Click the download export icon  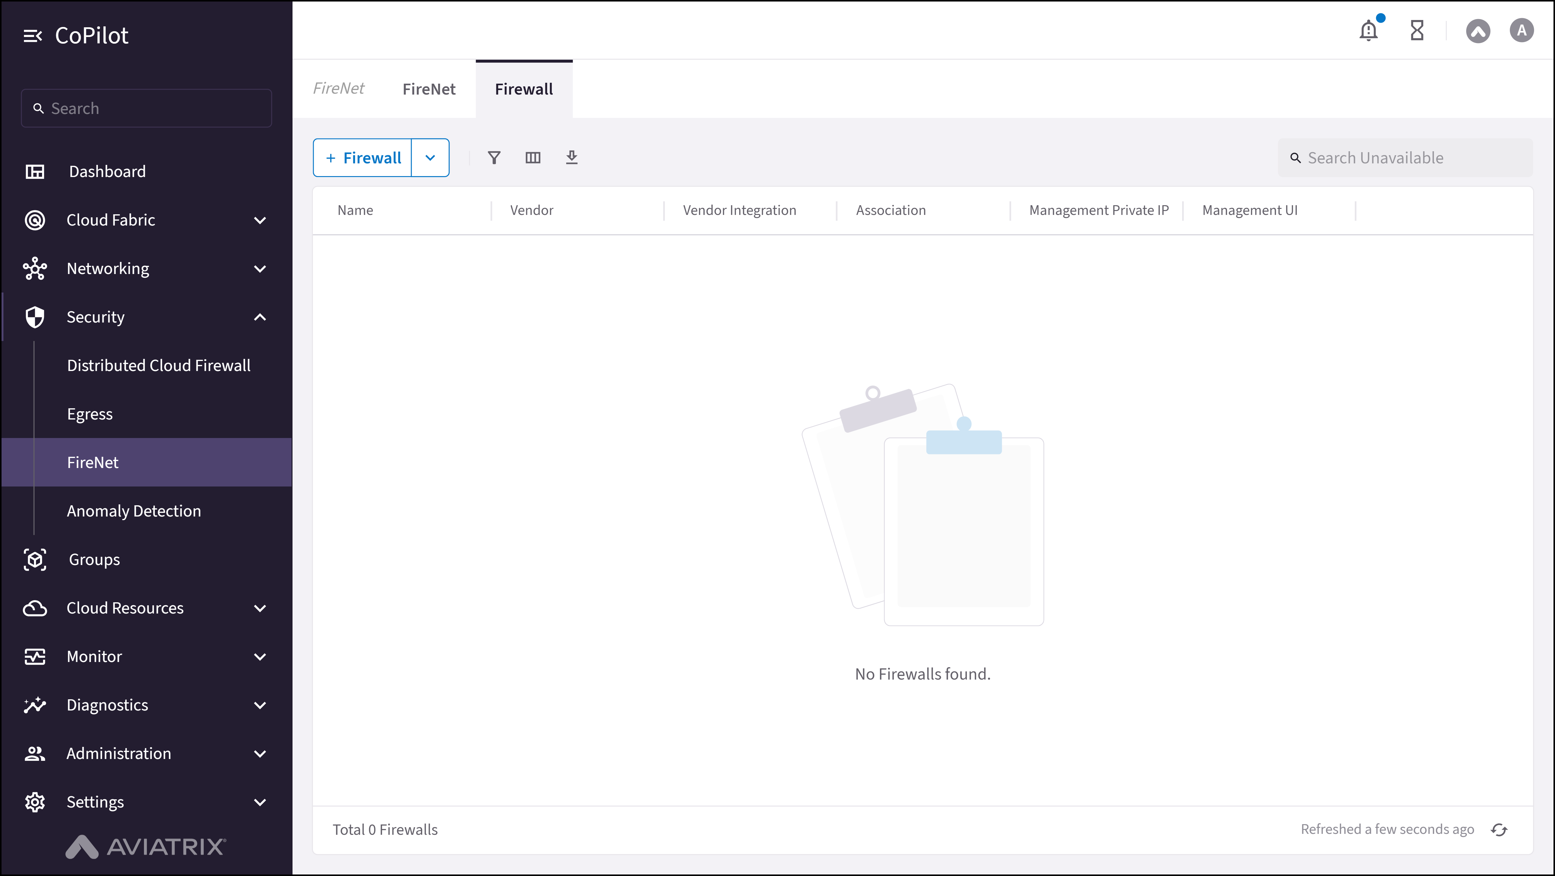[x=572, y=158]
